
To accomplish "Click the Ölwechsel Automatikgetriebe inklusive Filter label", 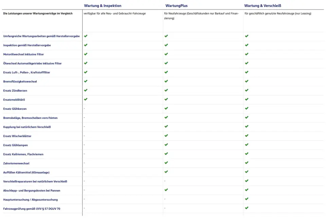I will pos(33,63).
